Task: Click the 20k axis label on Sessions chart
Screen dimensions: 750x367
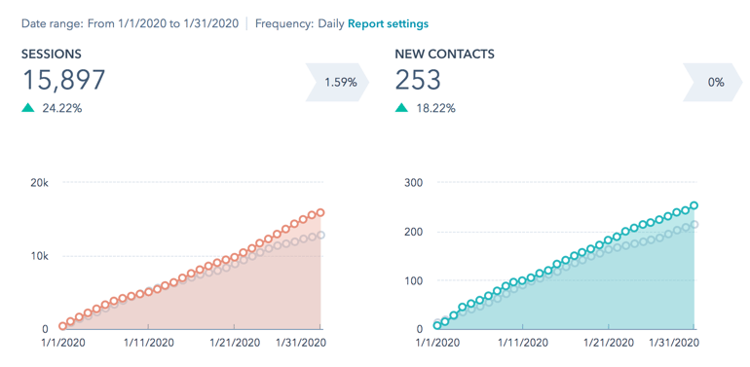Action: (x=39, y=183)
